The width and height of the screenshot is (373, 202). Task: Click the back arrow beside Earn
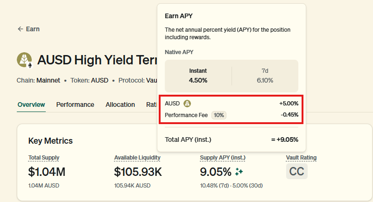point(20,29)
